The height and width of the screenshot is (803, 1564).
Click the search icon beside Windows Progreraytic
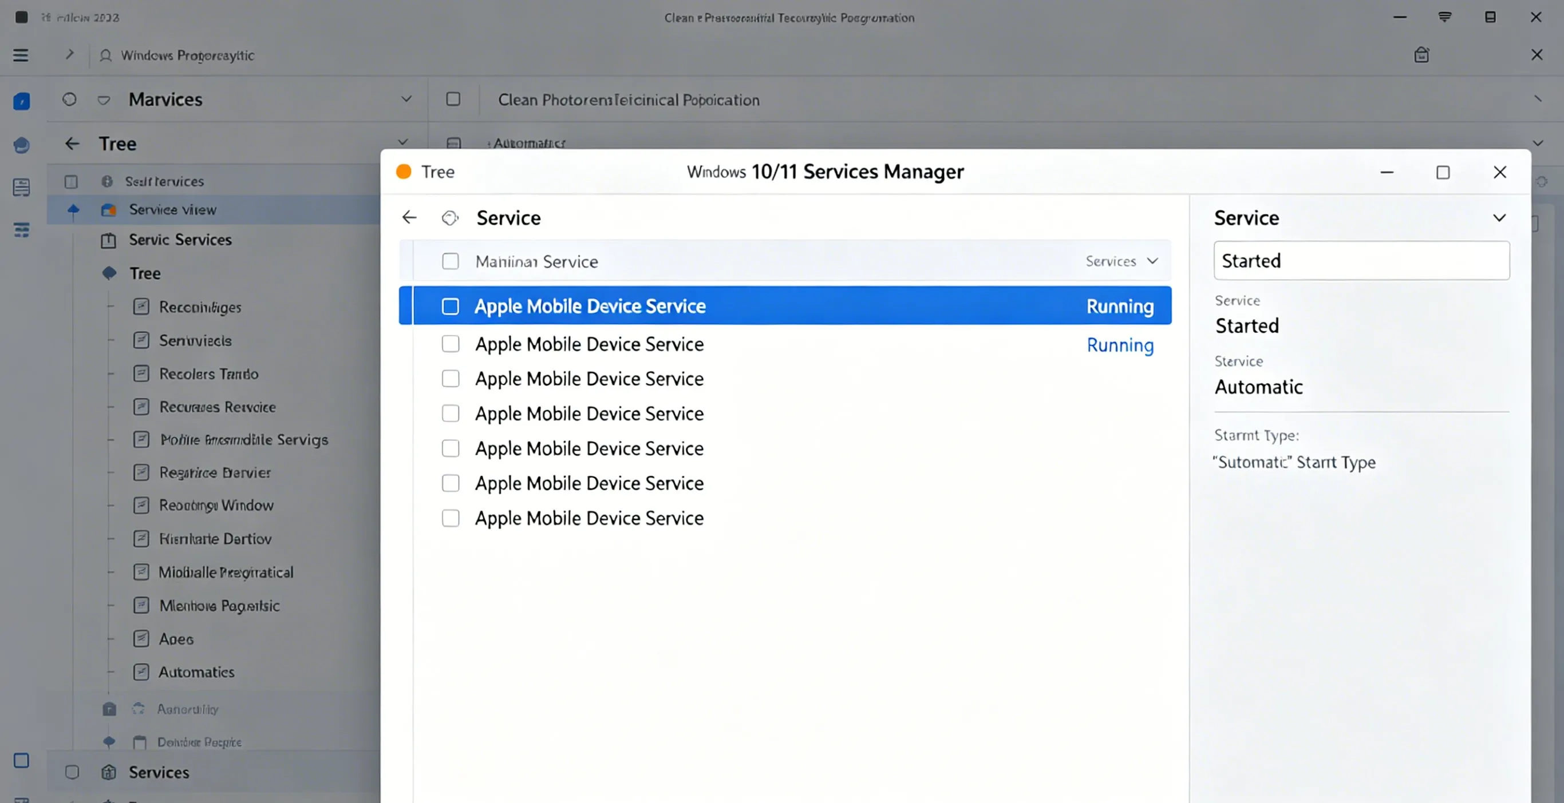coord(106,55)
